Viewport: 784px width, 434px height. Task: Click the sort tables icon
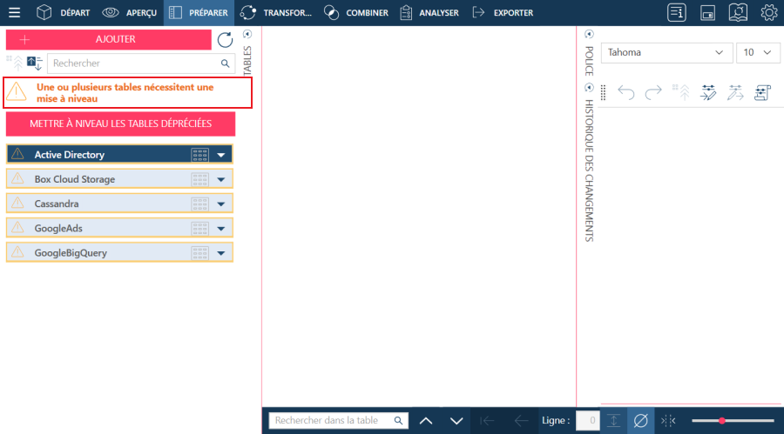(x=35, y=63)
